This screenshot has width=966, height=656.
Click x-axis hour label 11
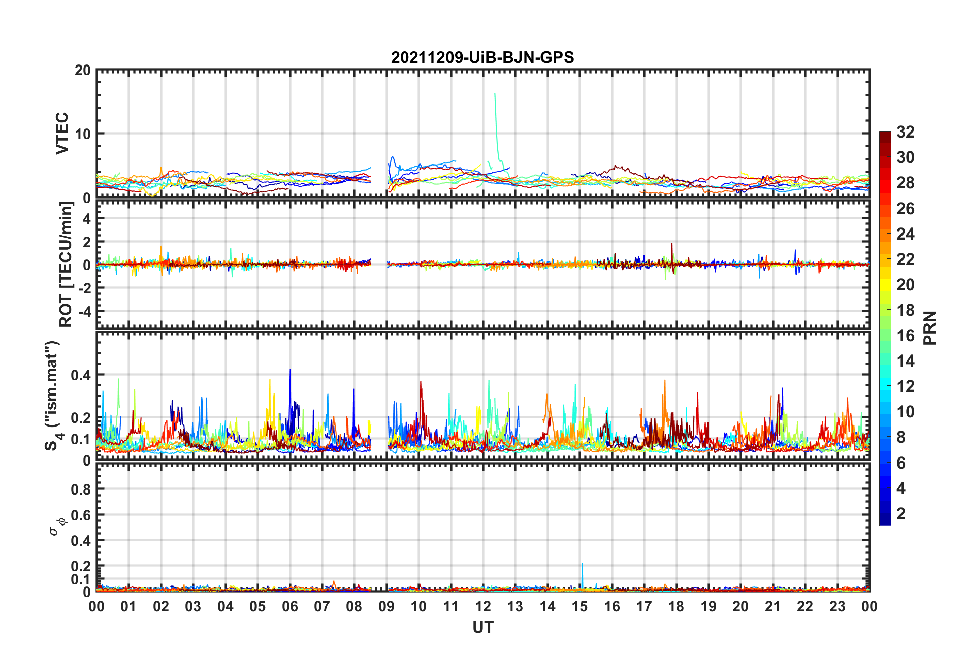pyautogui.click(x=451, y=606)
